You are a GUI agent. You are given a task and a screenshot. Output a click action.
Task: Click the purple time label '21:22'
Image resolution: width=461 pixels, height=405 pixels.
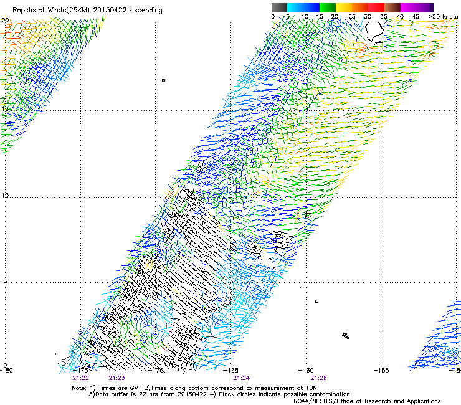(x=80, y=378)
